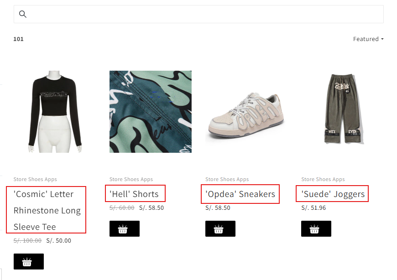Screen dimensions: 397x280
Task: Click Store Shoes Apps above 'Suede' Joggers
Action: pos(323,179)
